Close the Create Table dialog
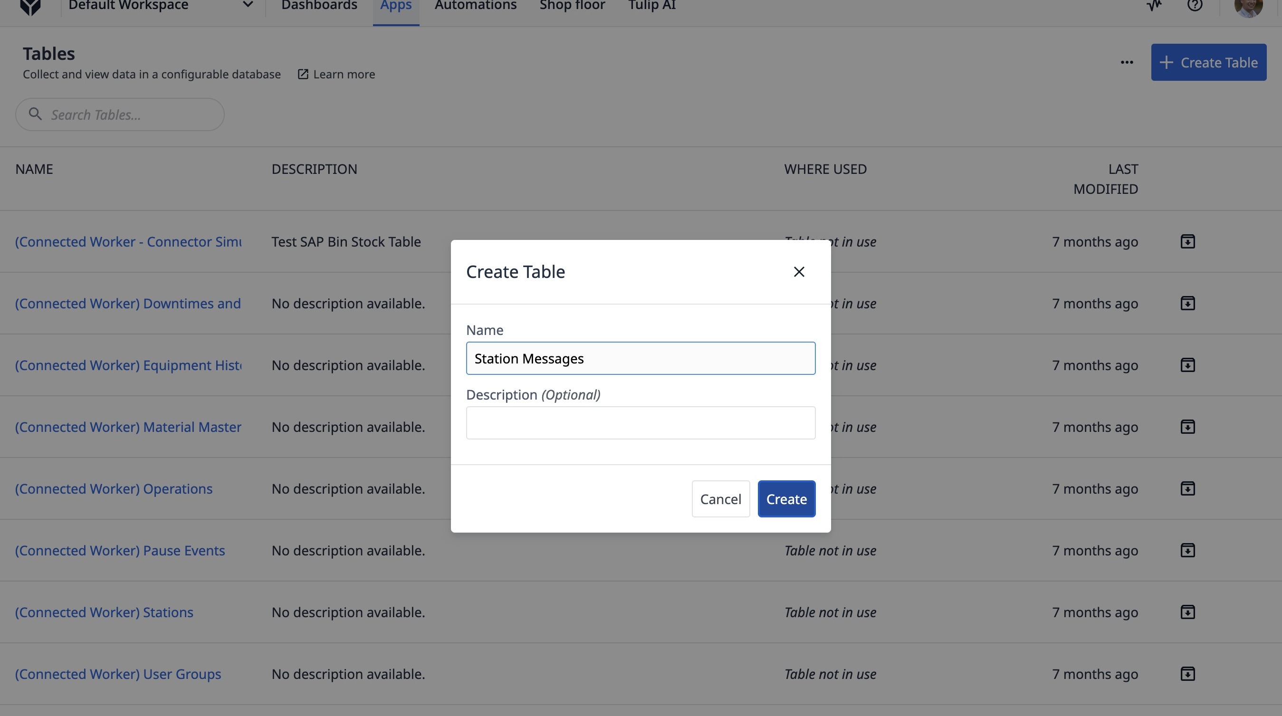This screenshot has width=1282, height=716. coord(799,272)
